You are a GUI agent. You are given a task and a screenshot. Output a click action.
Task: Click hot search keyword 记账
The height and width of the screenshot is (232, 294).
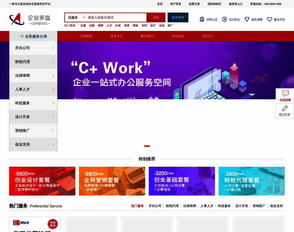(92, 26)
